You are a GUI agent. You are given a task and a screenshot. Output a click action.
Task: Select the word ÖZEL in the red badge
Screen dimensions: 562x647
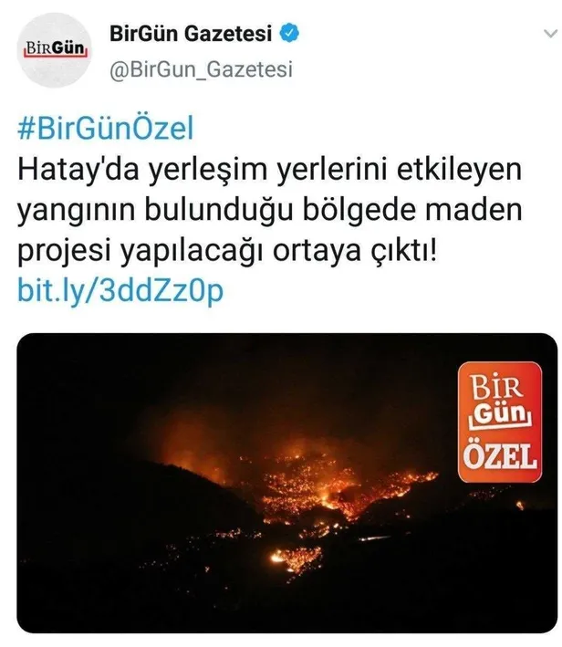pos(500,457)
